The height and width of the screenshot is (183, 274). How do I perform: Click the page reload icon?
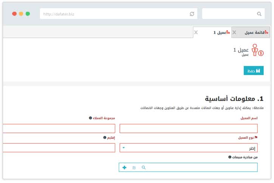(x=192, y=14)
